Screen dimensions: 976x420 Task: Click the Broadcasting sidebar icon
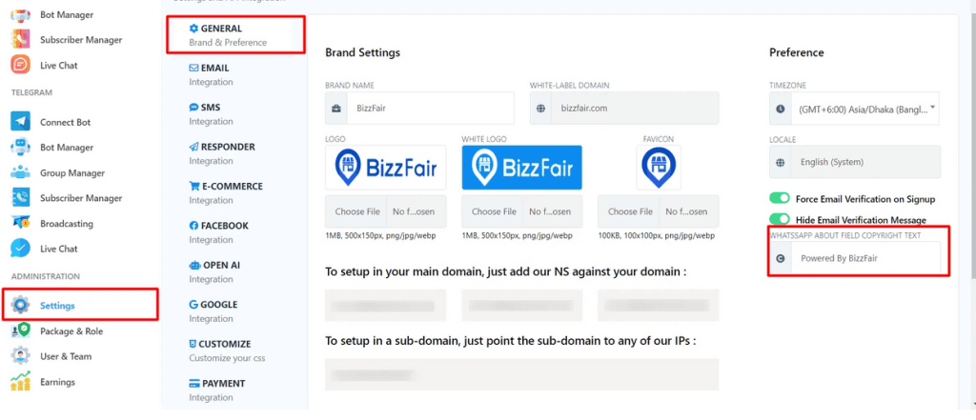(21, 223)
